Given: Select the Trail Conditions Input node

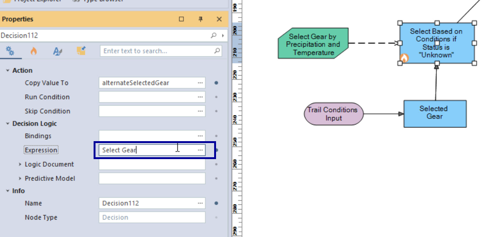Looking at the screenshot, I should (x=334, y=114).
